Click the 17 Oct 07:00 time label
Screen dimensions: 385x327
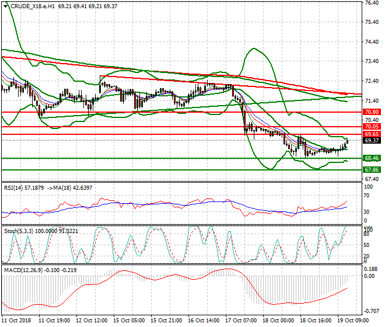click(x=241, y=321)
